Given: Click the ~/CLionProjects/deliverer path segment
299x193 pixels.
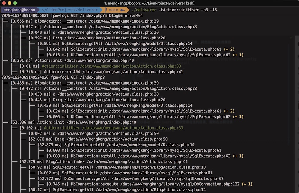Looking at the screenshot, I should [x=69, y=10].
